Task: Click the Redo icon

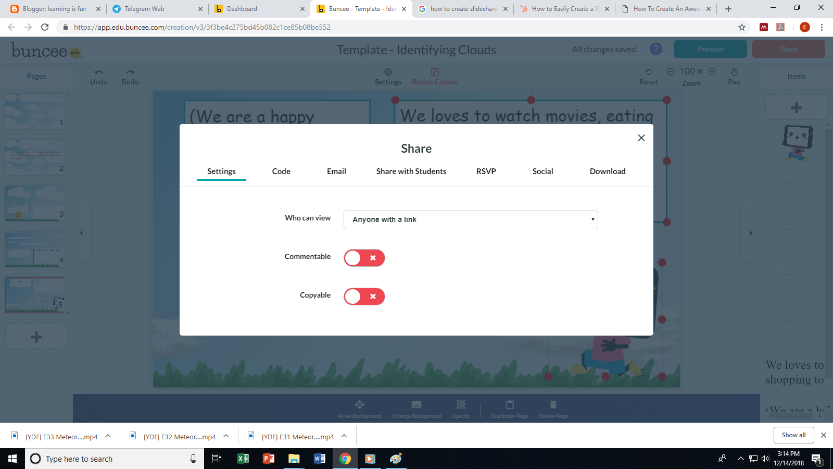Action: [x=130, y=76]
